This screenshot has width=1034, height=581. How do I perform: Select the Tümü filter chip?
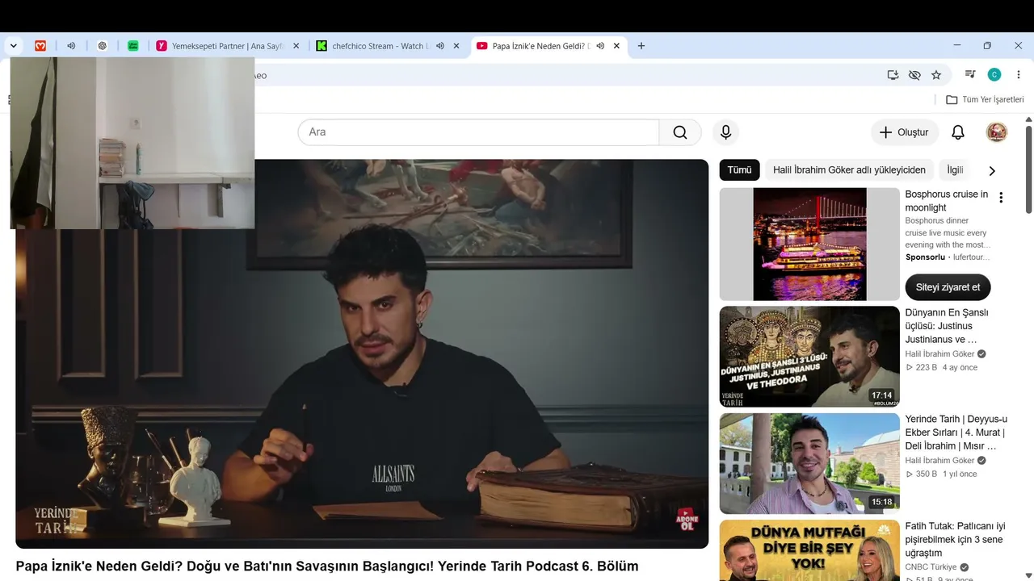[739, 170]
